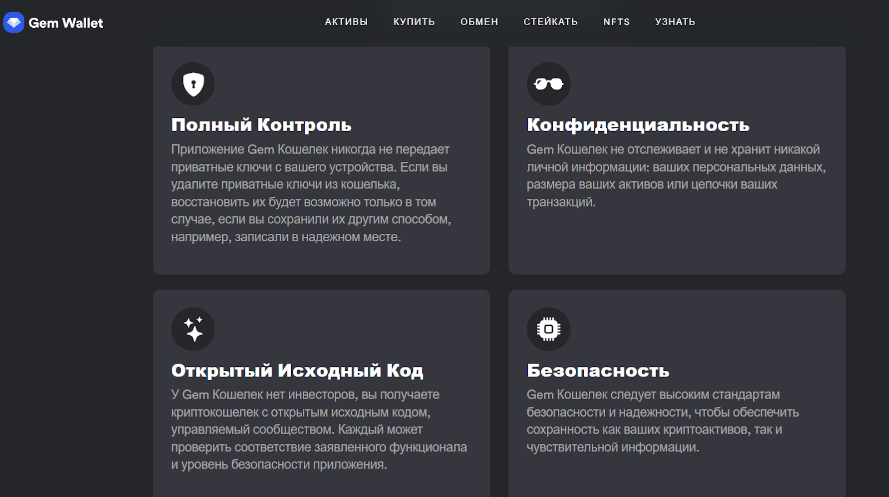Image resolution: width=889 pixels, height=497 pixels.
Task: Click the paragraph starting 'Gem Кошелек не отслеживает'
Action: 676,176
